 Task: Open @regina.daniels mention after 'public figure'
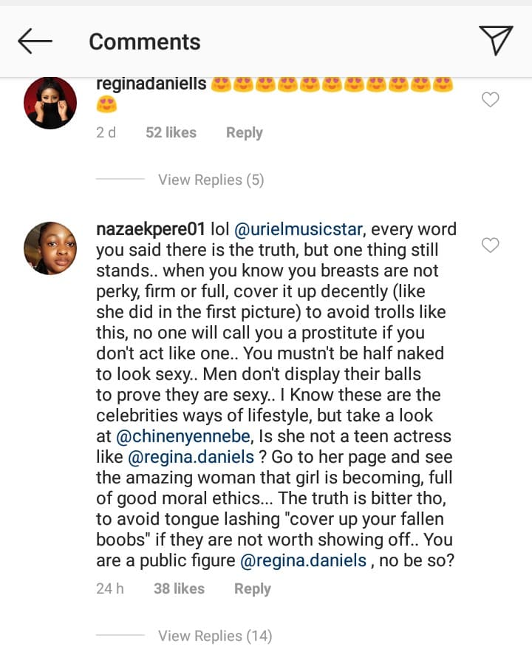coord(304,560)
